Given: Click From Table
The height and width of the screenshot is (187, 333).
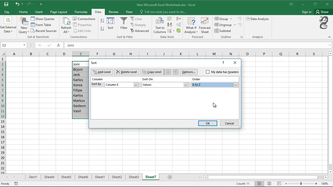Looking at the screenshot, I should pyautogui.click(x=41, y=25).
